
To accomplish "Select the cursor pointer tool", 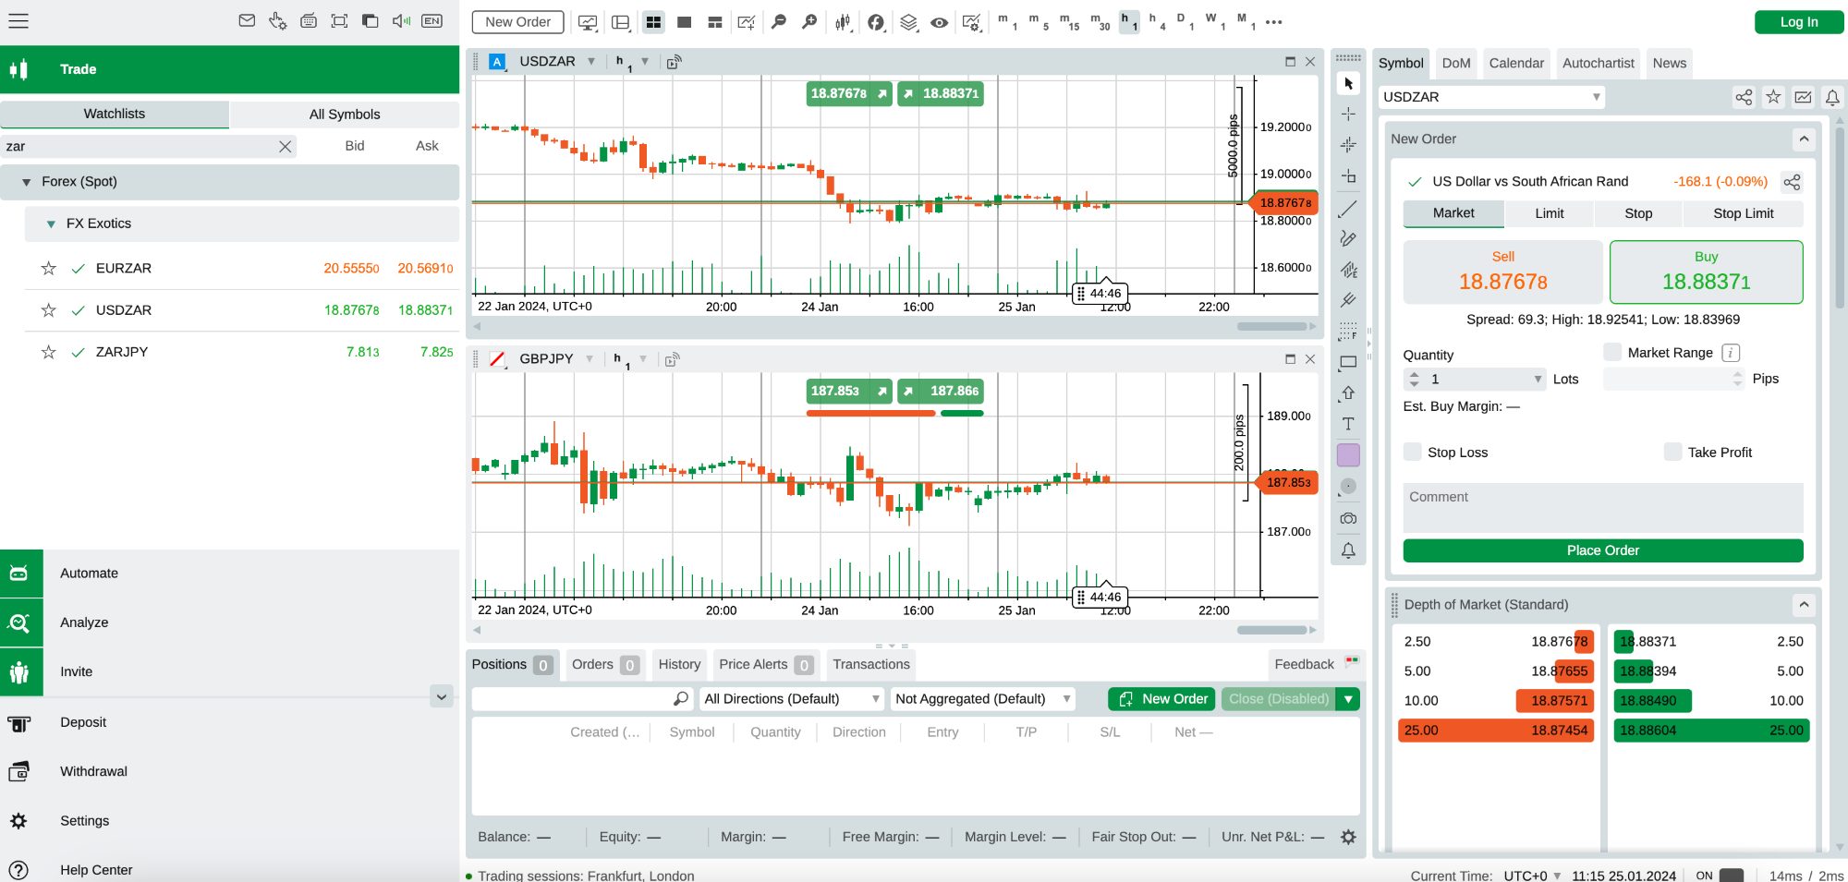I will (x=1348, y=83).
